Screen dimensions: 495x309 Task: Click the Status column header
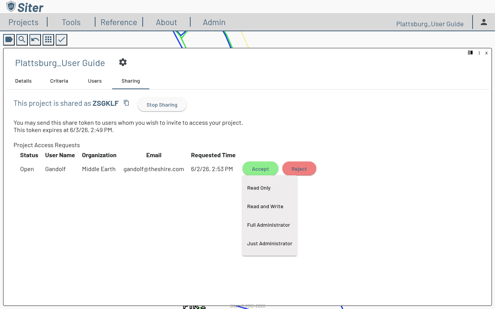29,155
